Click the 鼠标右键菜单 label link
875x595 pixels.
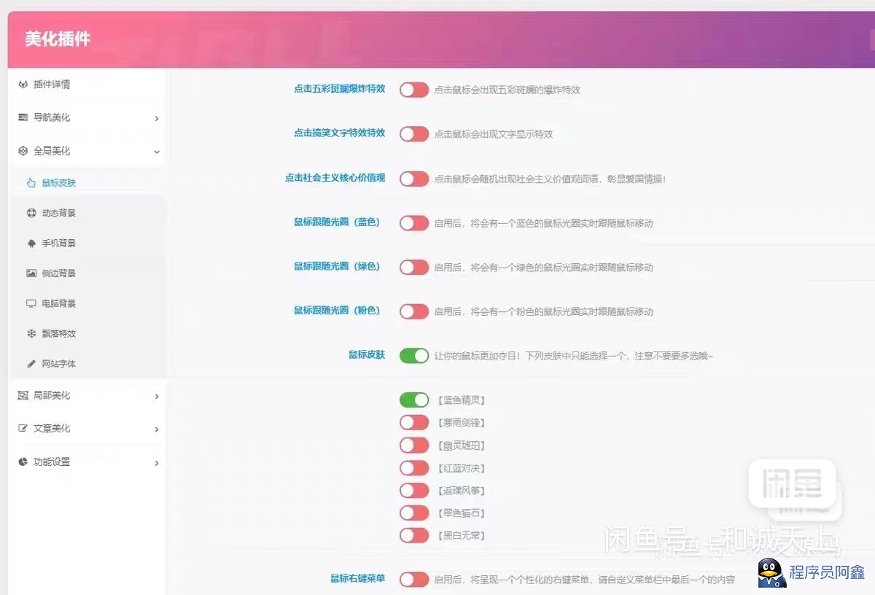pyautogui.click(x=357, y=579)
